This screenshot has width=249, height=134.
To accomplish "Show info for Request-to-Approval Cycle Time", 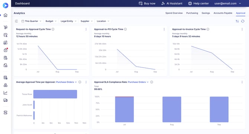I will click(x=53, y=29).
